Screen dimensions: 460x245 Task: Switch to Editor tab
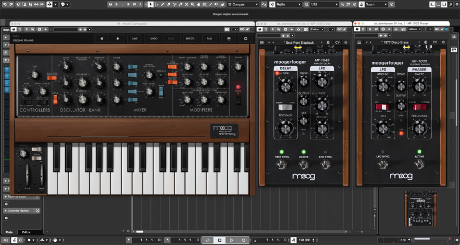pyautogui.click(x=26, y=232)
